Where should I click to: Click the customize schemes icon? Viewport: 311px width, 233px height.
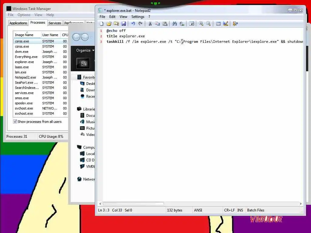pyautogui.click(x=226, y=24)
